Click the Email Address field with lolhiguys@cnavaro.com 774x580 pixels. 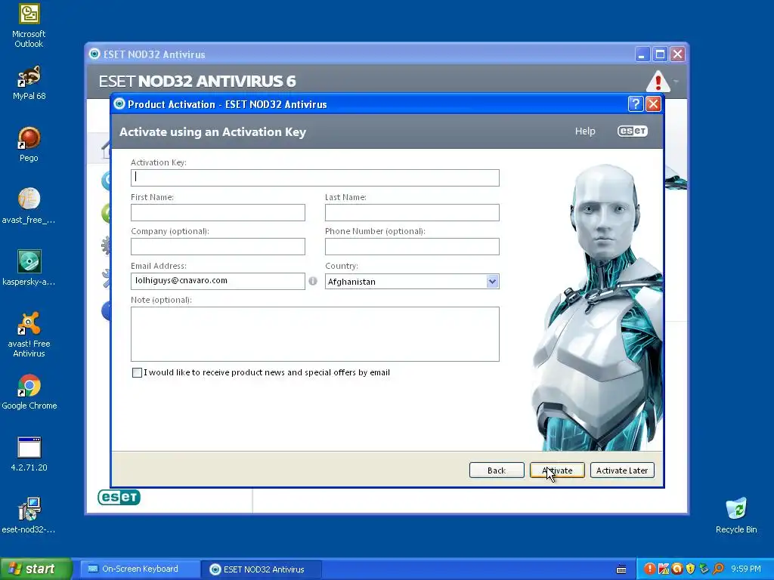point(218,281)
